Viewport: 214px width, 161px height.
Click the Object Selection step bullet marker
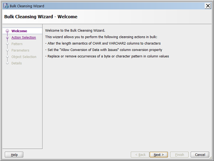point(7,57)
